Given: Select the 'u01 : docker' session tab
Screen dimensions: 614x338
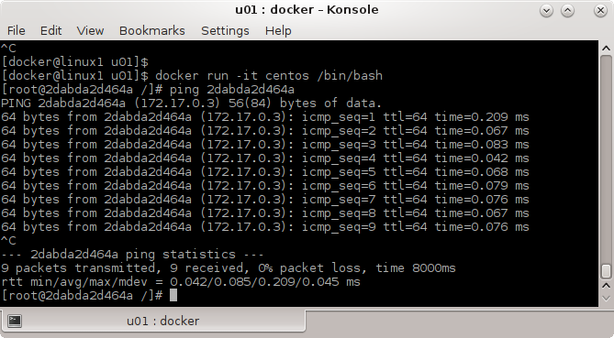Looking at the screenshot, I should click(x=152, y=321).
